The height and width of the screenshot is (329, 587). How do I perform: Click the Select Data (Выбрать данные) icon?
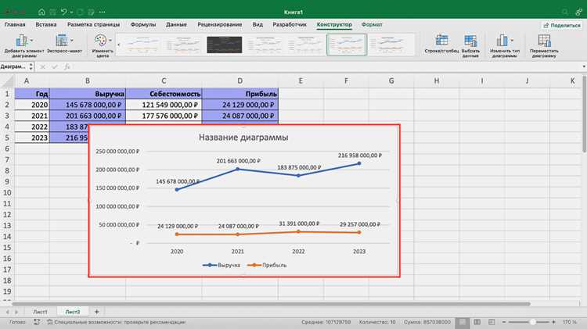pos(470,41)
